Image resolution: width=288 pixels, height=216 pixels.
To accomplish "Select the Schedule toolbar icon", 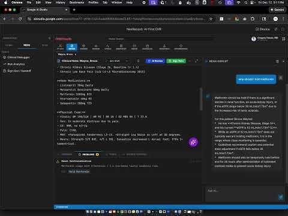I will click(147, 47).
